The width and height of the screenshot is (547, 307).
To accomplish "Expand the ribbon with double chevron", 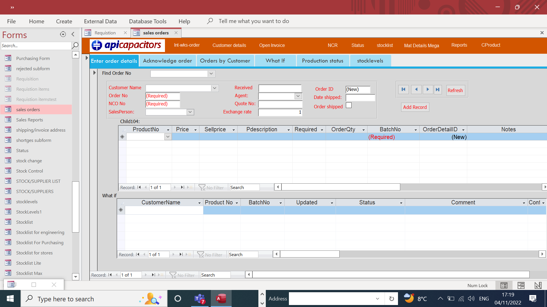I will [x=12, y=7].
